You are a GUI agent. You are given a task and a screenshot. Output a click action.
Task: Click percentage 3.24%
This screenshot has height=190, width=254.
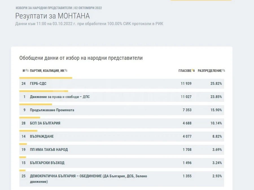pyautogui.click(x=217, y=163)
